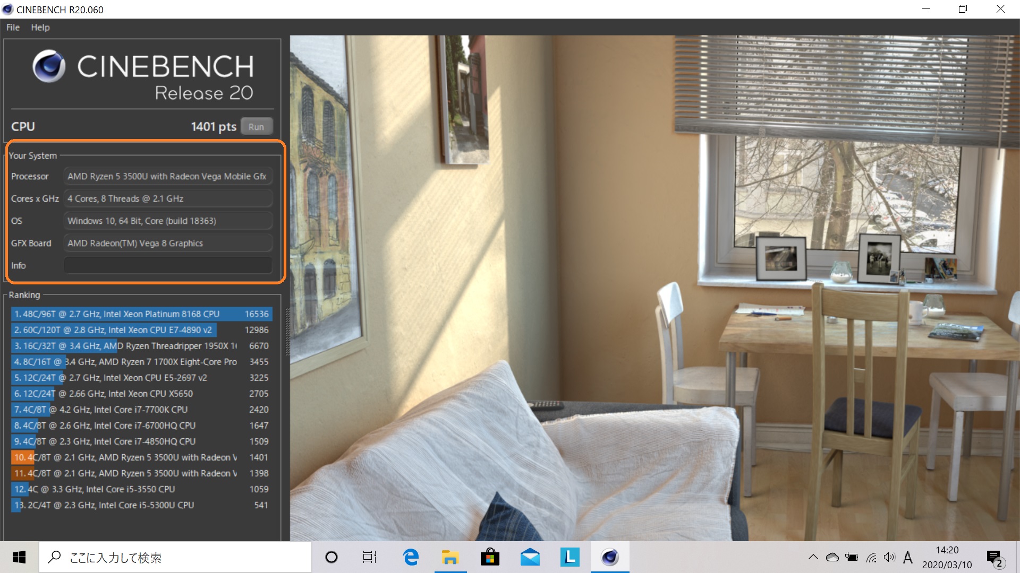Click the CPU Run button
1020x573 pixels.
[x=256, y=127]
